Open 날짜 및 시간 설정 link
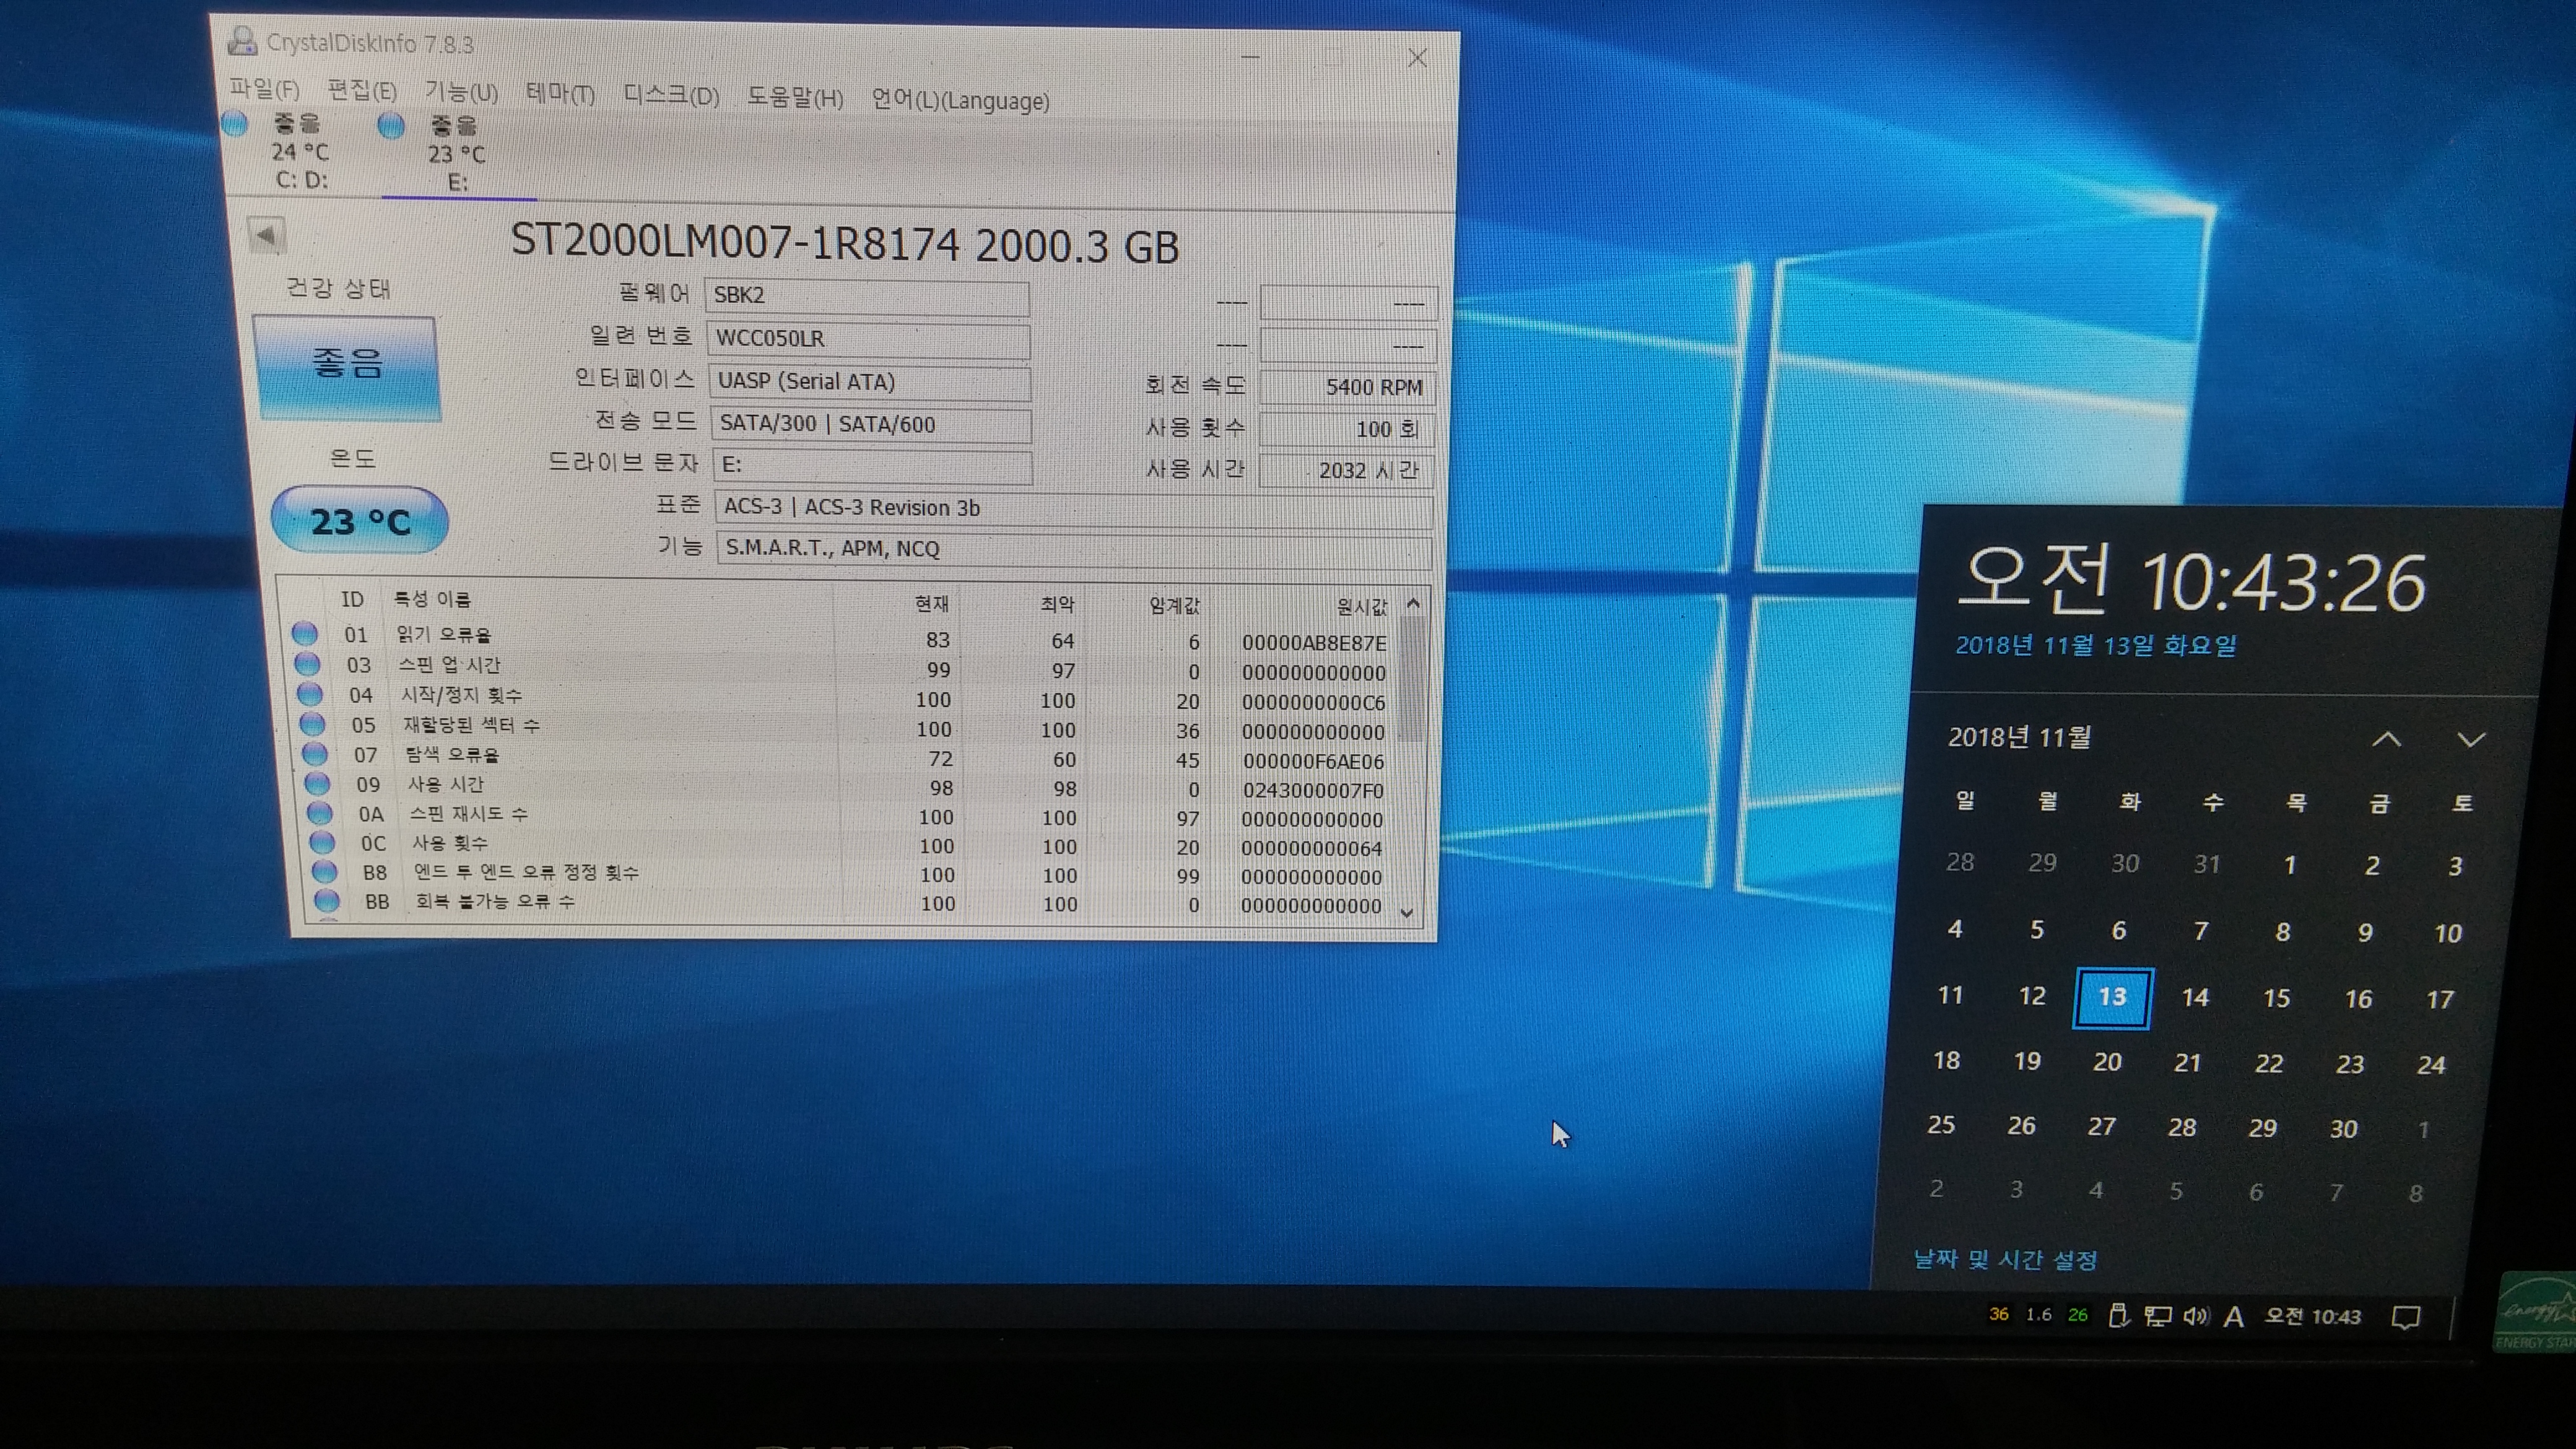This screenshot has width=2576, height=1449. tap(2005, 1259)
